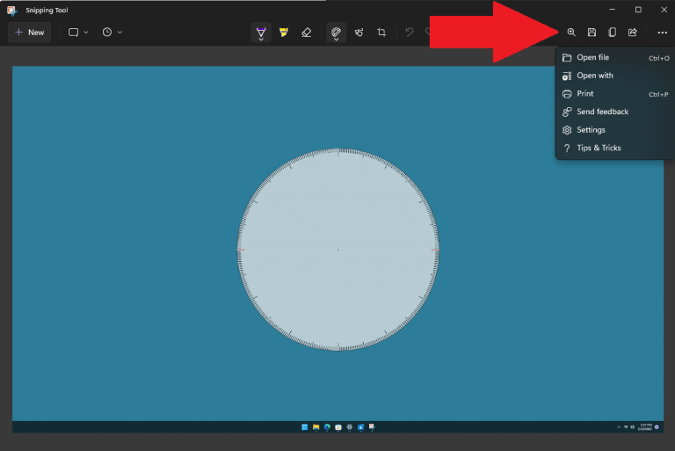The height and width of the screenshot is (451, 675).
Task: Click the Zoom magnifier icon
Action: point(571,33)
